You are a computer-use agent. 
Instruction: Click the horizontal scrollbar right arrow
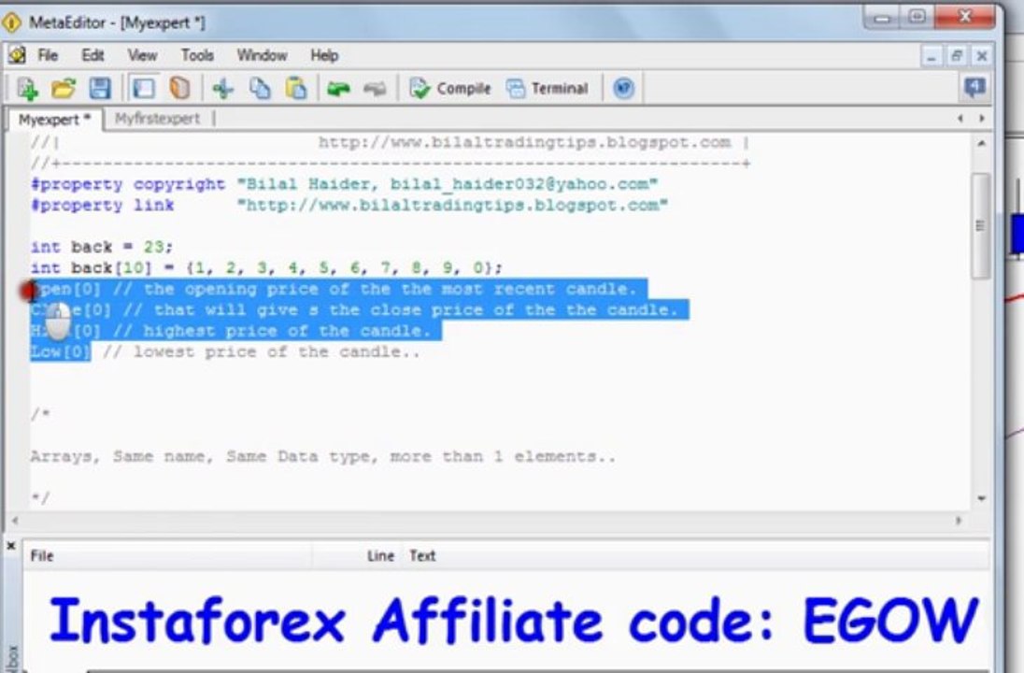[959, 521]
